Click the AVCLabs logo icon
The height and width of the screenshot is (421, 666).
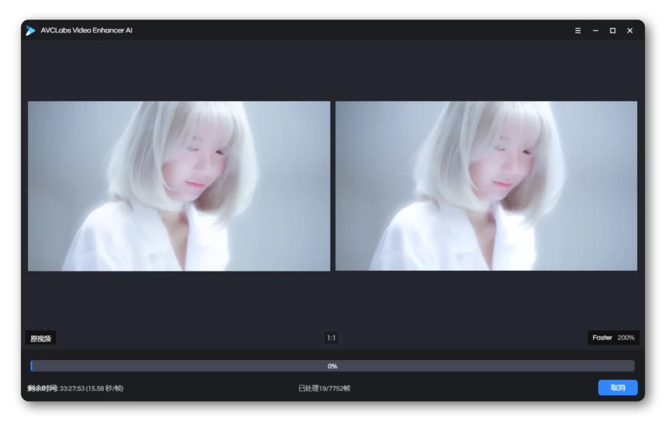(31, 31)
